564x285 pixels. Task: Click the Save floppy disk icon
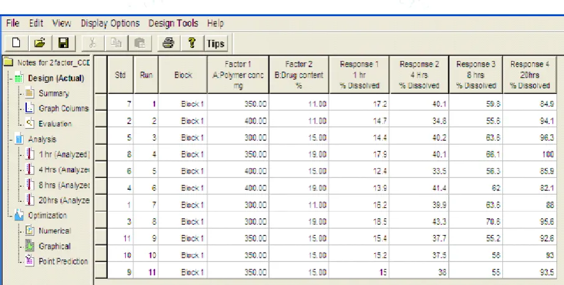(x=64, y=44)
